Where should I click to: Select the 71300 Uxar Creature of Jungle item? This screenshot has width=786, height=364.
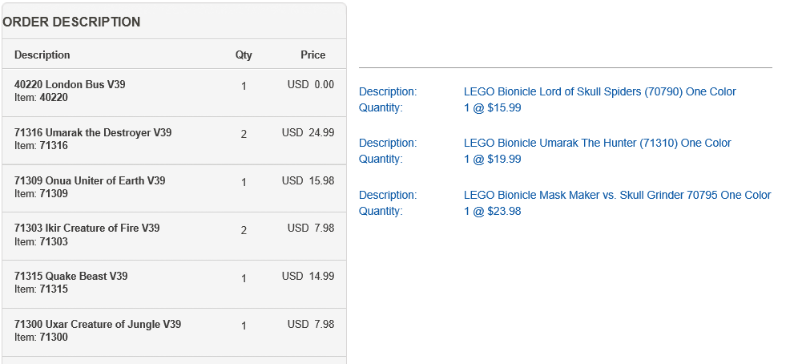[x=98, y=325]
